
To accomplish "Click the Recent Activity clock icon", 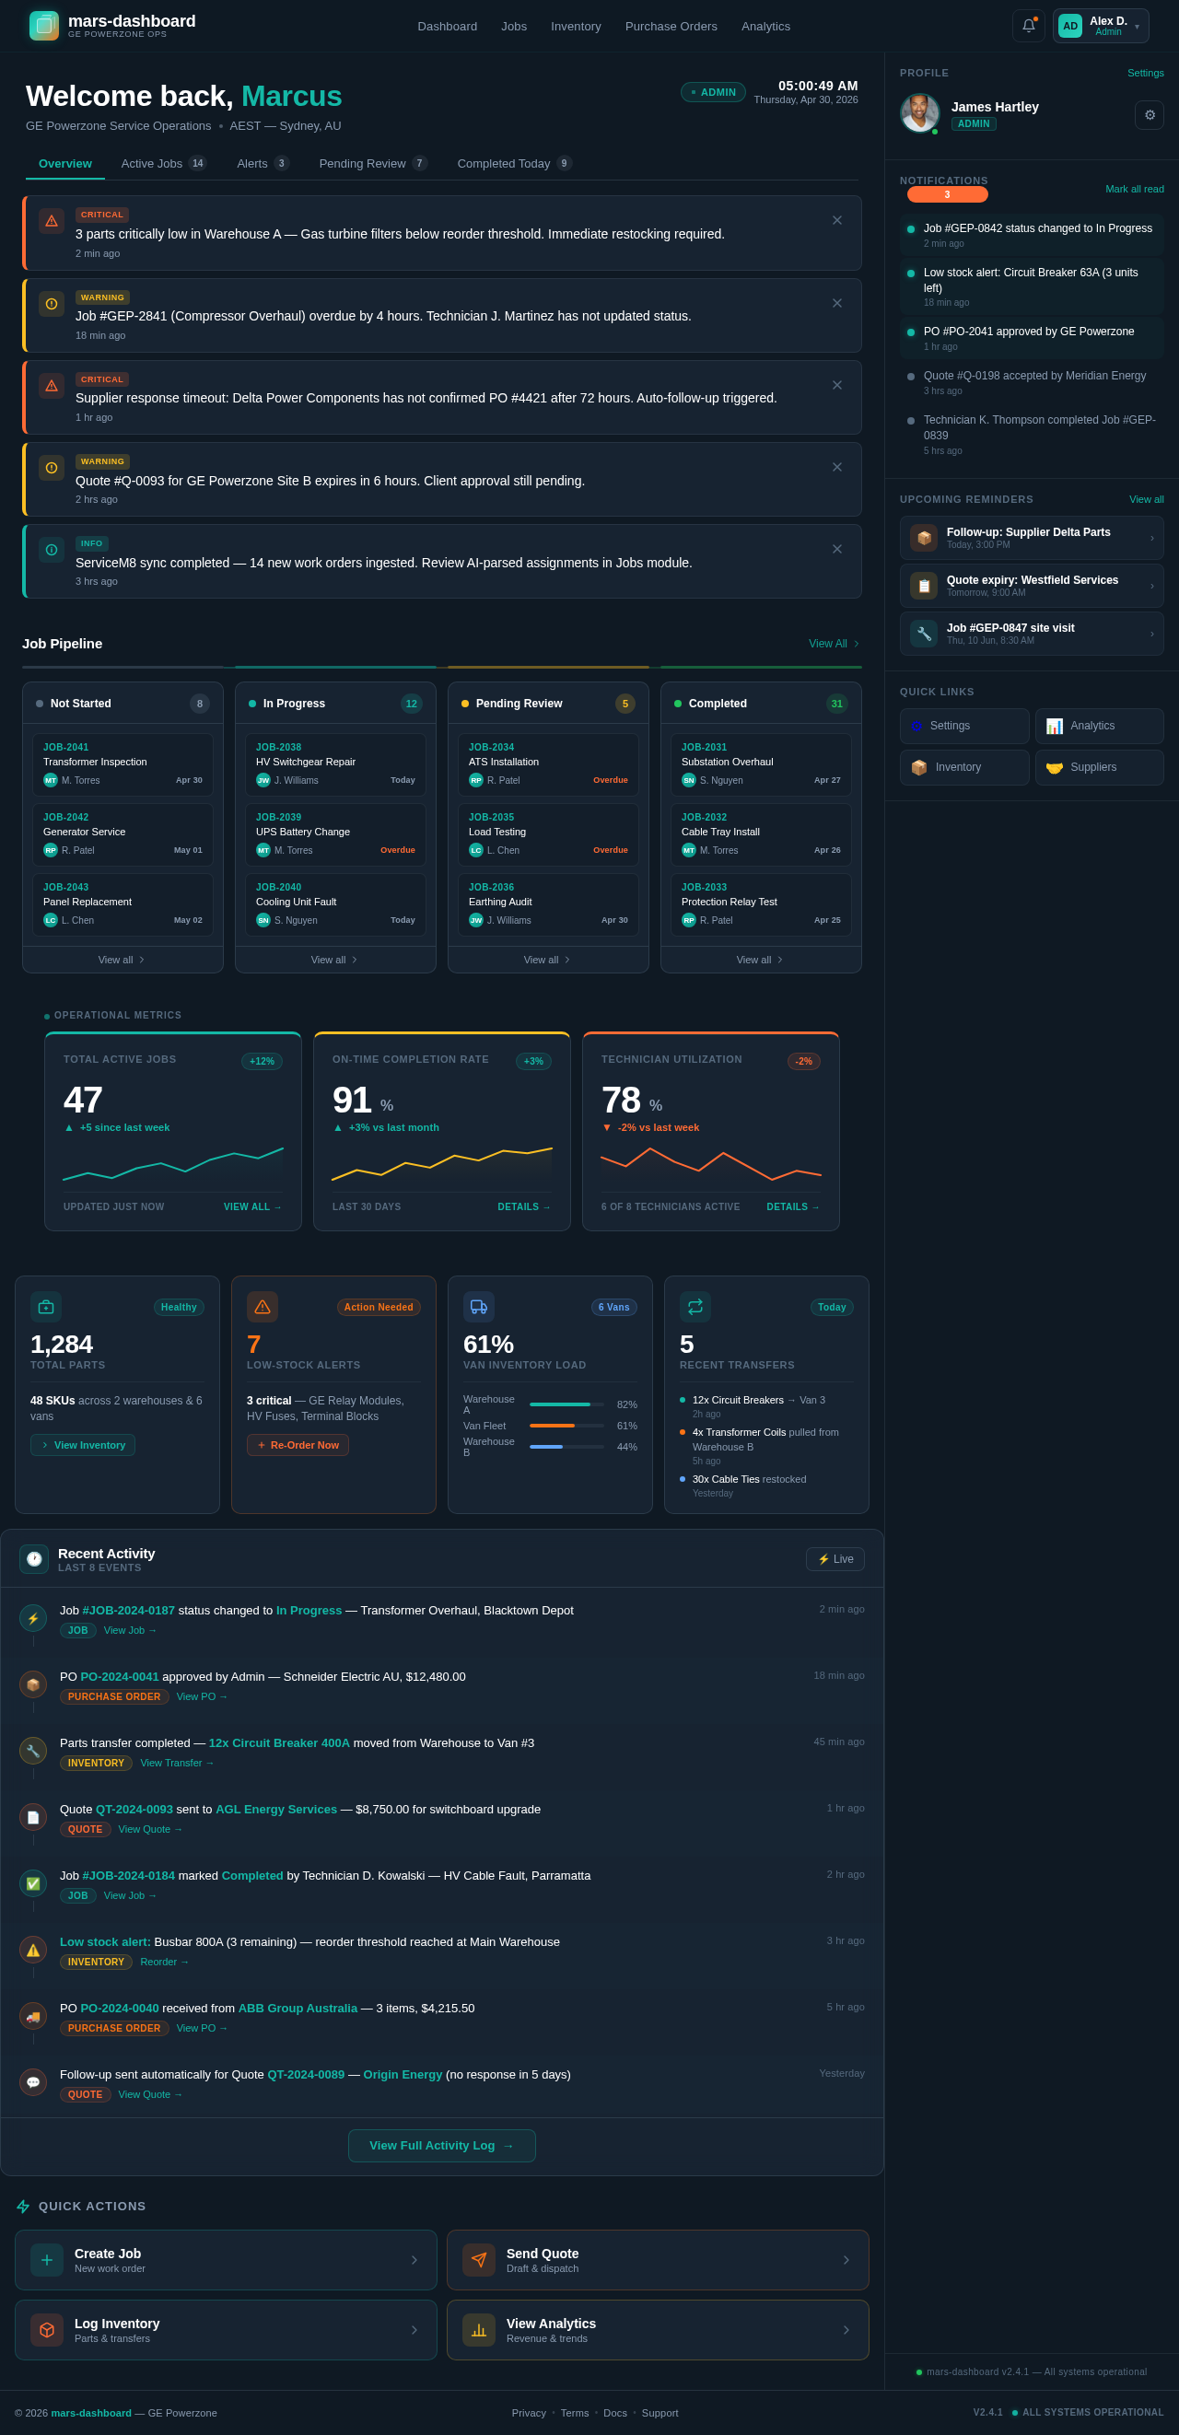I will [34, 1559].
